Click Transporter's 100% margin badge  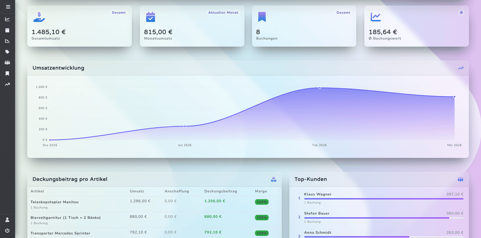coord(262,233)
